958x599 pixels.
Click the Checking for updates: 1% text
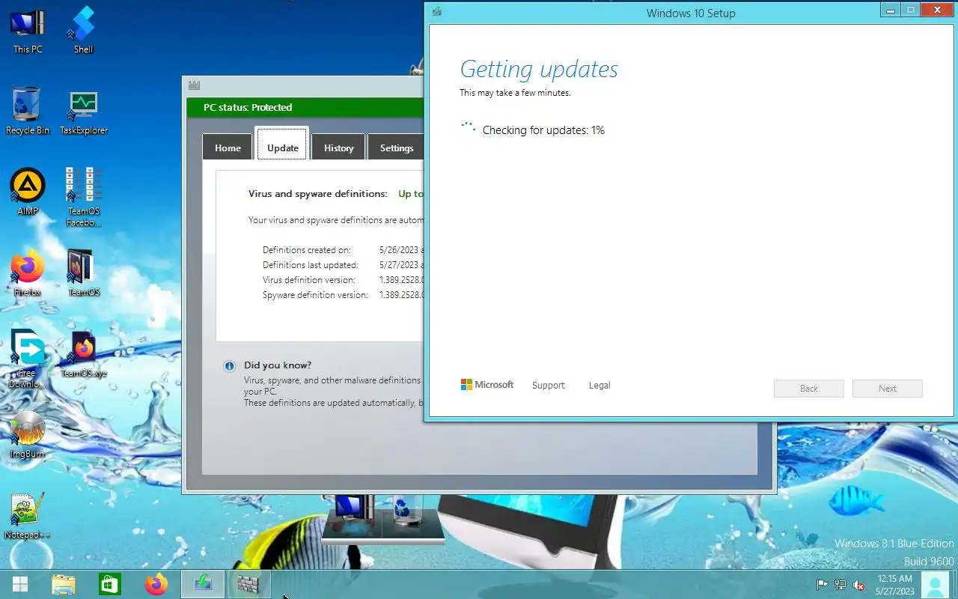(x=543, y=130)
